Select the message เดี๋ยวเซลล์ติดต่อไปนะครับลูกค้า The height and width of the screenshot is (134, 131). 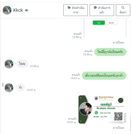pyautogui.click(x=104, y=76)
